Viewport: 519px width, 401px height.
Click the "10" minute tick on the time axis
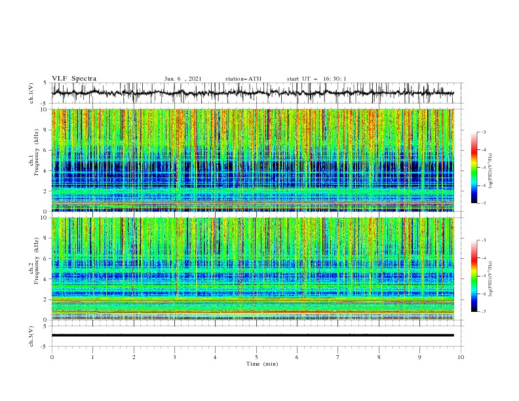pos(461,357)
